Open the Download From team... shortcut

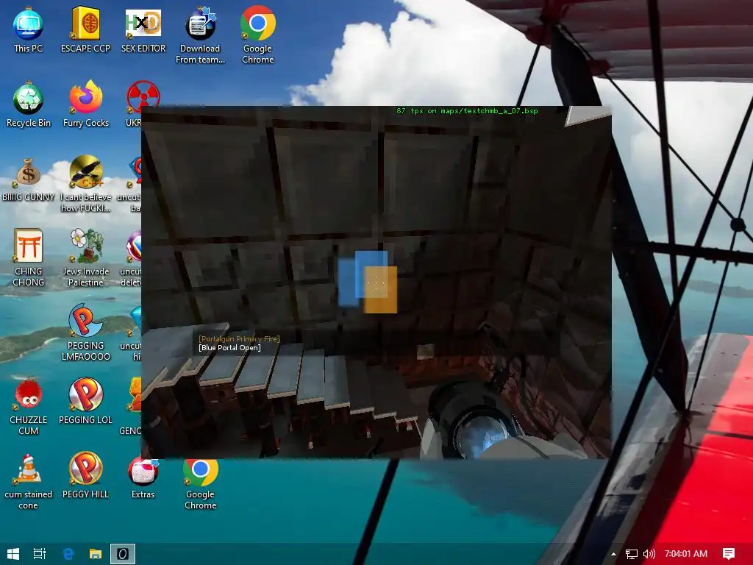click(x=200, y=35)
